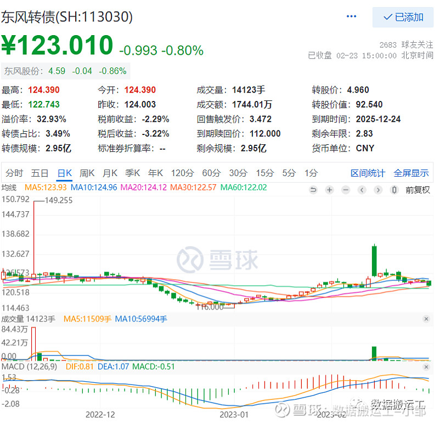Click the 溢价率 32.93% value
Viewport: 439px width, 424px height.
pos(52,119)
